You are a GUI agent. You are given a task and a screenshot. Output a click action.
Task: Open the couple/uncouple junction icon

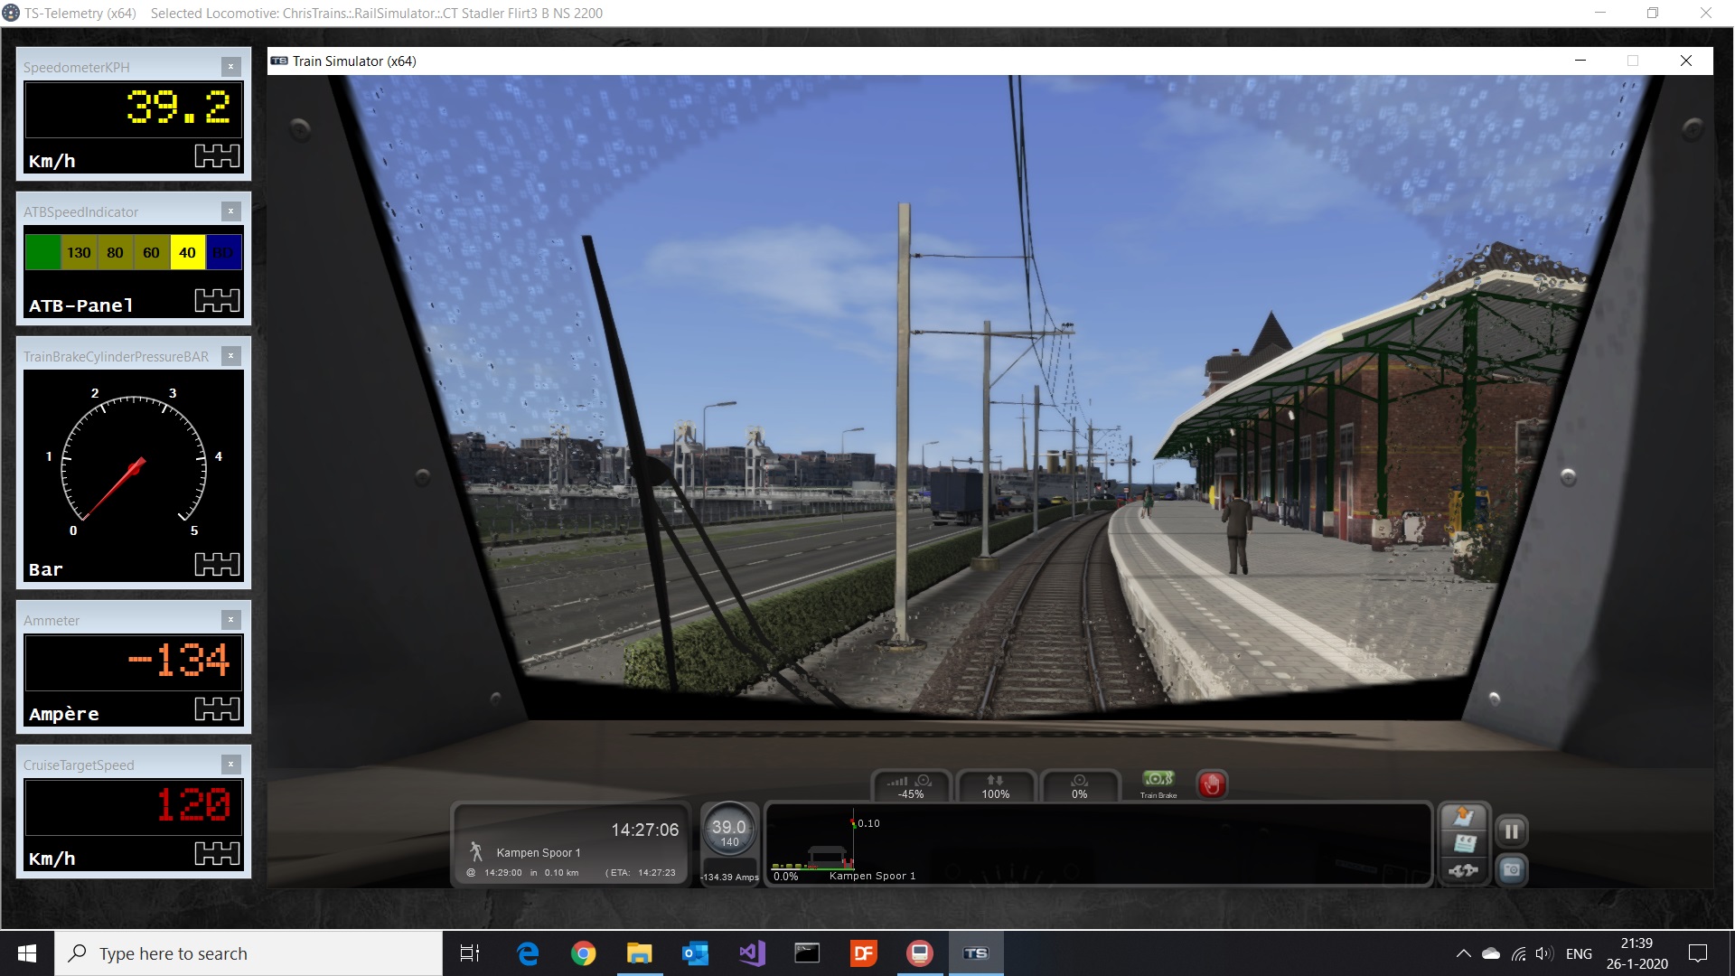(1464, 870)
